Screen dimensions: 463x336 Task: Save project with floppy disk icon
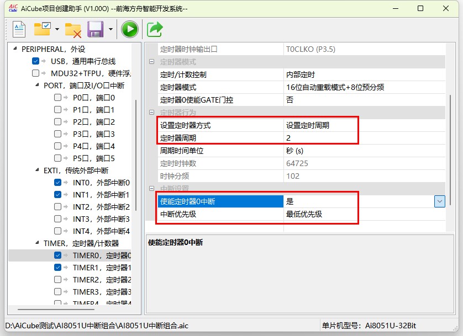pos(96,29)
